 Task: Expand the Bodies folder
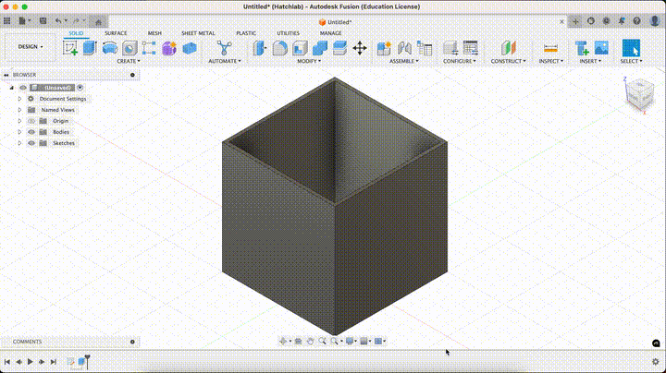coord(19,132)
